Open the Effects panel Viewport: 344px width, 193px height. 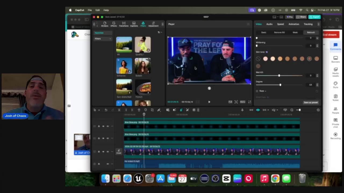114,24
